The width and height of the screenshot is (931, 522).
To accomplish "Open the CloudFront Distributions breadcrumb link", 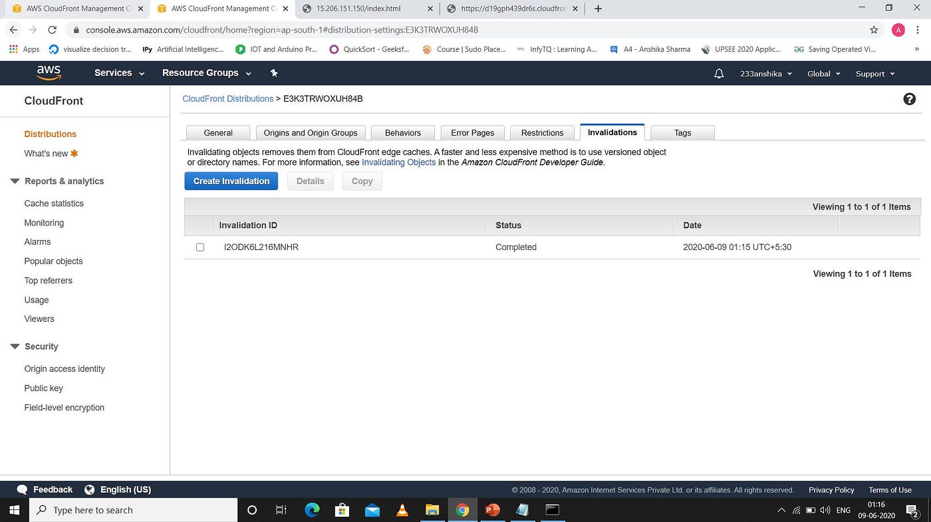I will (x=228, y=98).
